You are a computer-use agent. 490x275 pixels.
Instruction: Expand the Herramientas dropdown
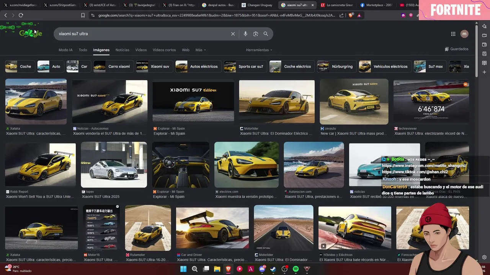(x=259, y=50)
